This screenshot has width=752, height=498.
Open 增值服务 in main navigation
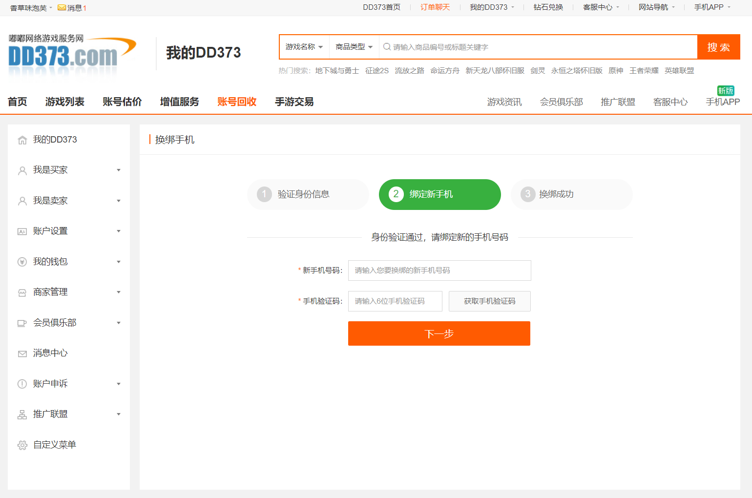(180, 102)
